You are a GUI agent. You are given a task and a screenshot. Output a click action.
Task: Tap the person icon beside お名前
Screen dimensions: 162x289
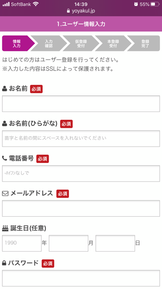[x=4, y=89]
